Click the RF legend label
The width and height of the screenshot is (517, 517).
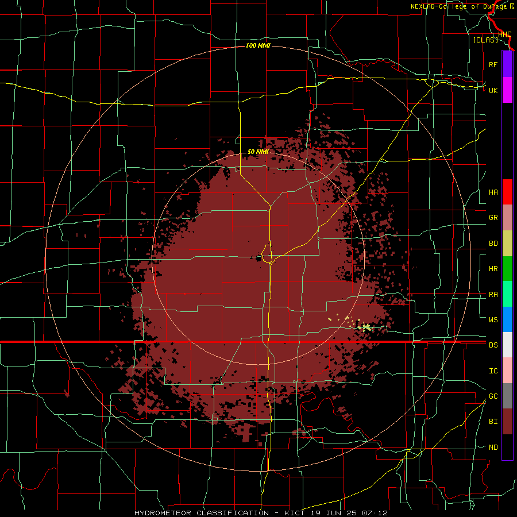493,64
